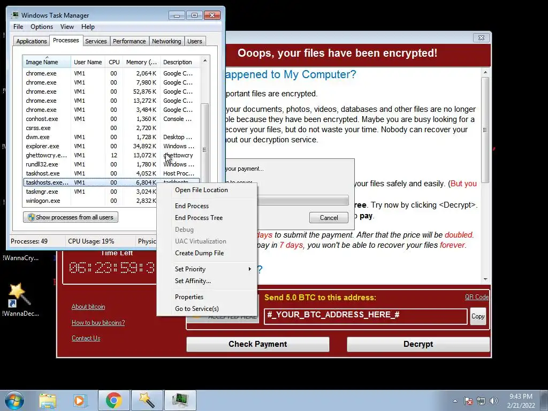Viewport: 548px width, 411px height.
Task: Switch to the WannaDecryptor wand taskbar icon
Action: pyautogui.click(x=147, y=400)
